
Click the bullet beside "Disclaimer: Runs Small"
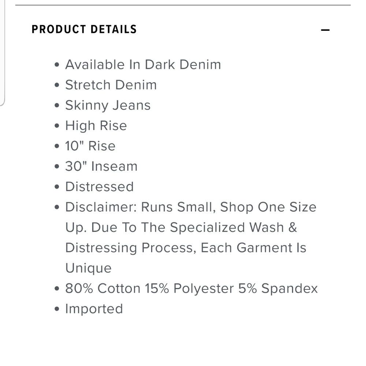57,207
